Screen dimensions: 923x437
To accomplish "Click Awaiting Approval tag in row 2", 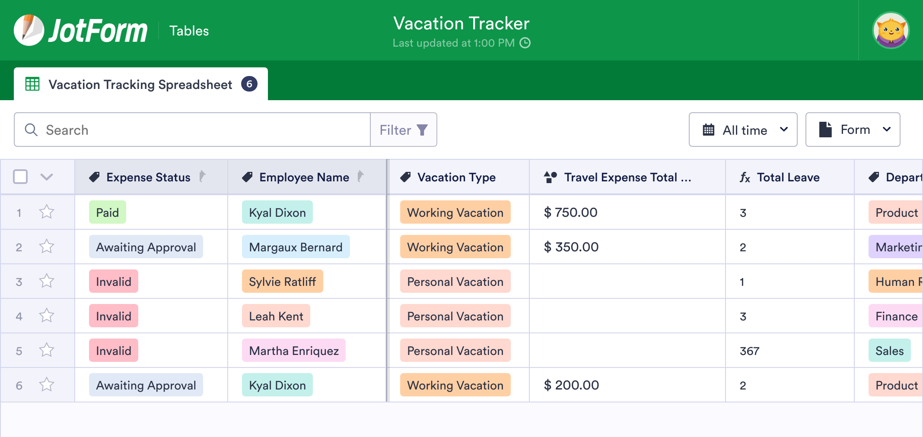I will (x=146, y=247).
